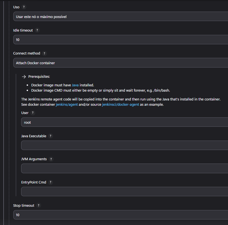Open help for the Uso setting
This screenshot has width=228, height=225.
click(x=24, y=7)
